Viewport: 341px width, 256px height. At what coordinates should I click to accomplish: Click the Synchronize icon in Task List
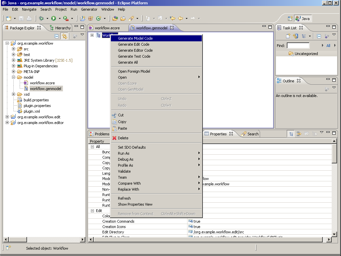(x=295, y=36)
